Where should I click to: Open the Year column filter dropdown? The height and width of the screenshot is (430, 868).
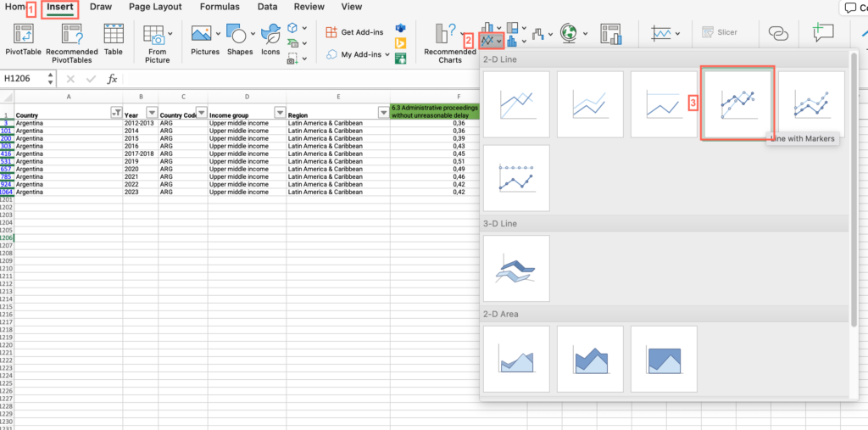point(152,113)
